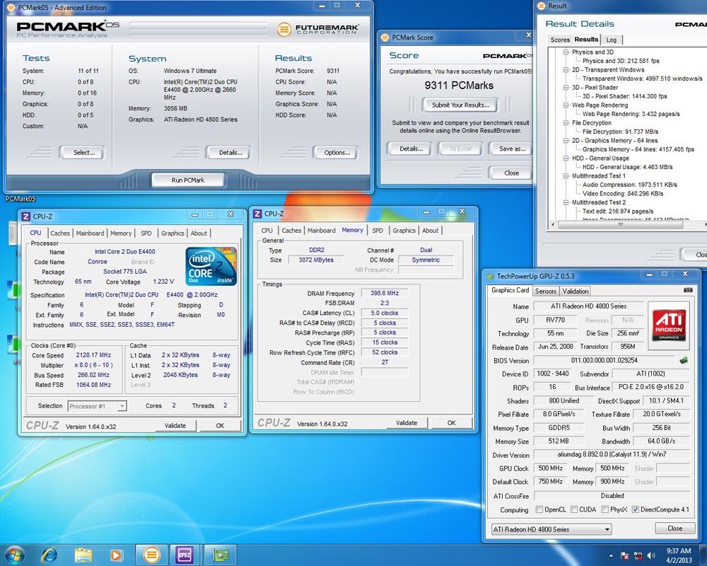Click the clock showing 9:37 AM

pyautogui.click(x=679, y=551)
